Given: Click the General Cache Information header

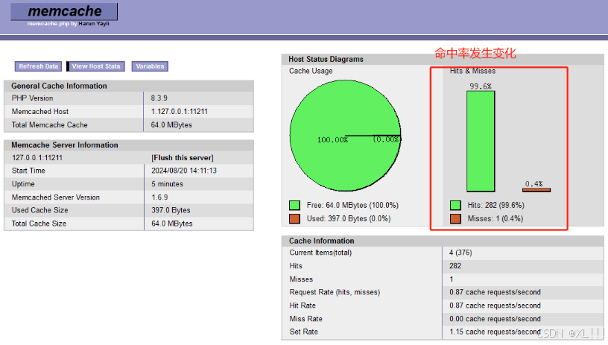Looking at the screenshot, I should point(59,86).
